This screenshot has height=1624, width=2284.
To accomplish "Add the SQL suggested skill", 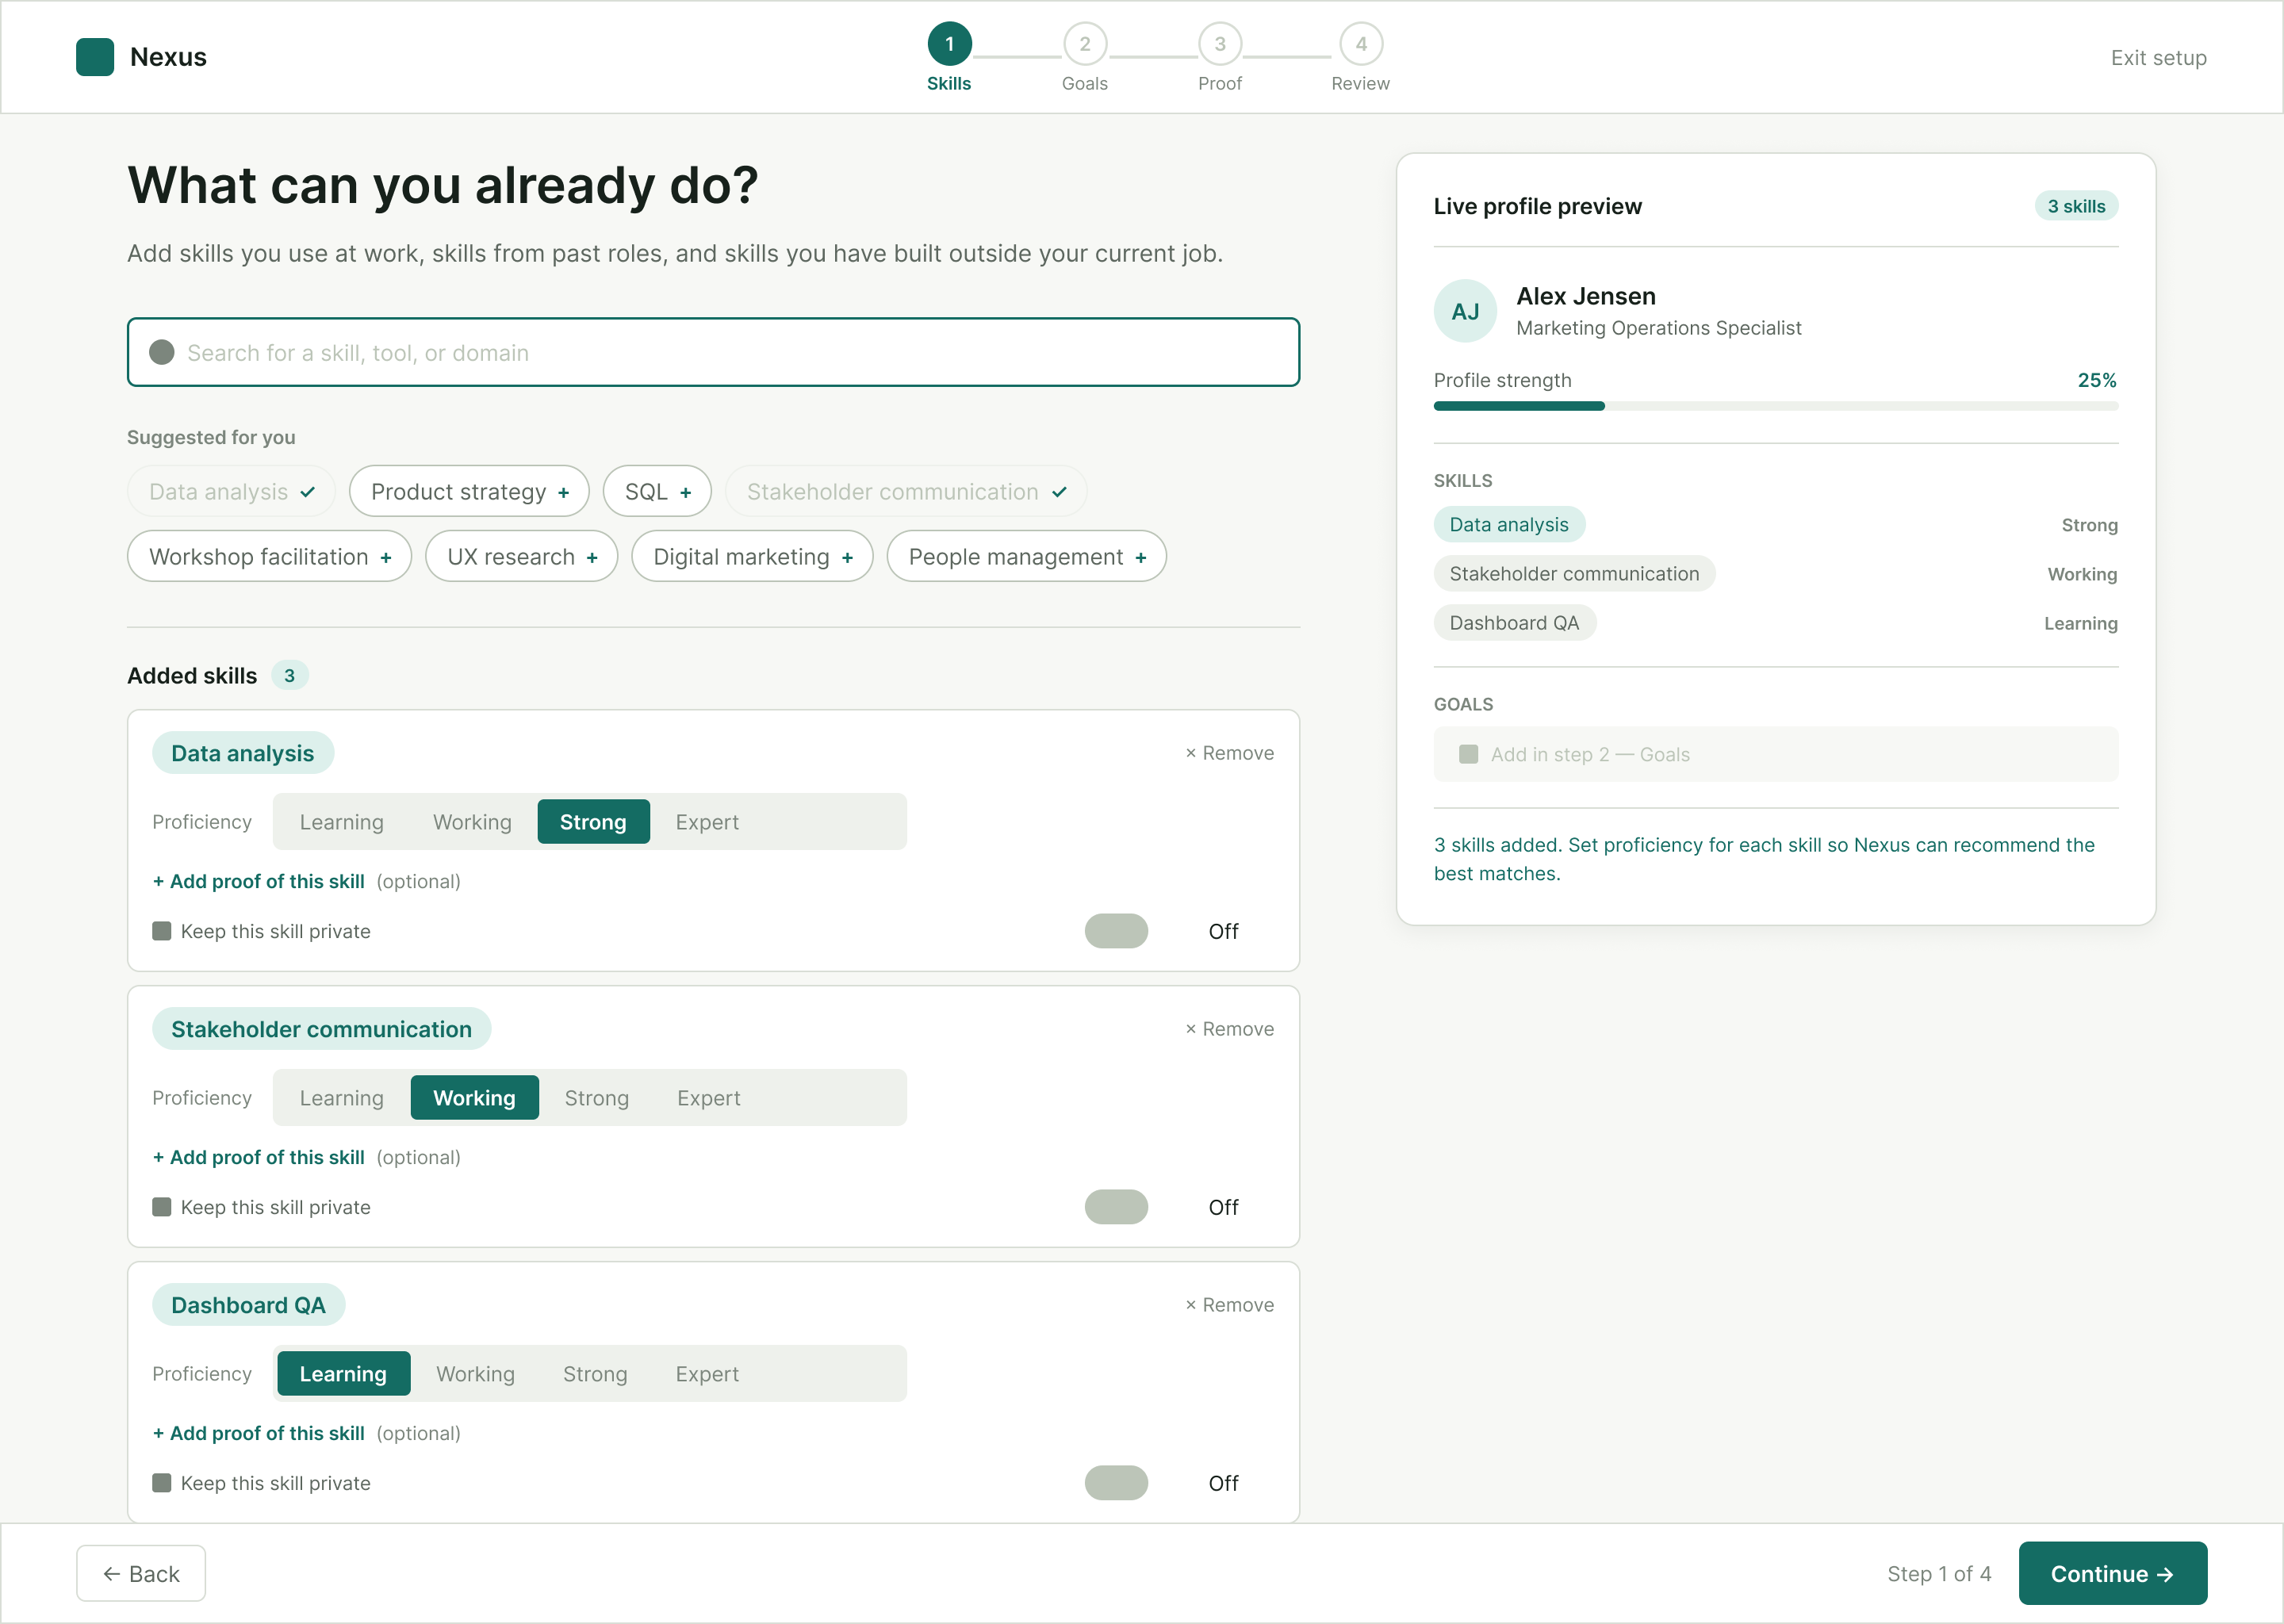I will pyautogui.click(x=657, y=491).
